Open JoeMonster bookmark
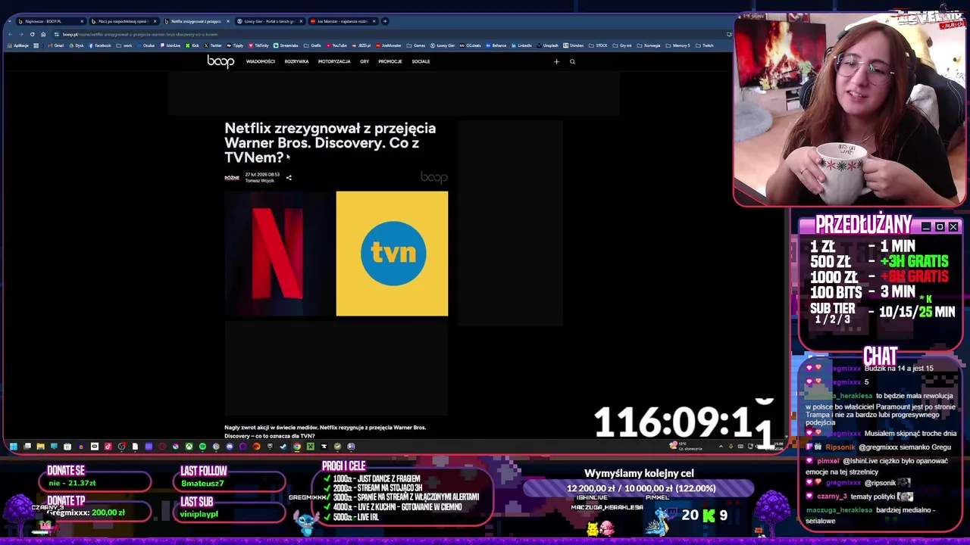 click(389, 45)
